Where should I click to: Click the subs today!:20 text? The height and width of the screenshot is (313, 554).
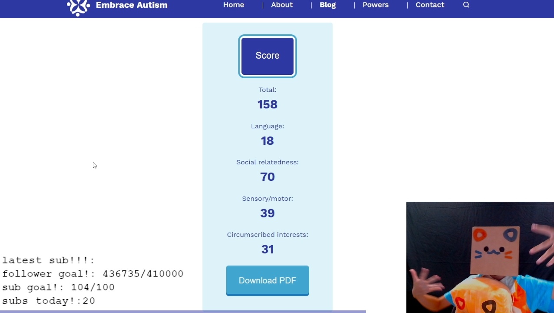click(x=49, y=301)
